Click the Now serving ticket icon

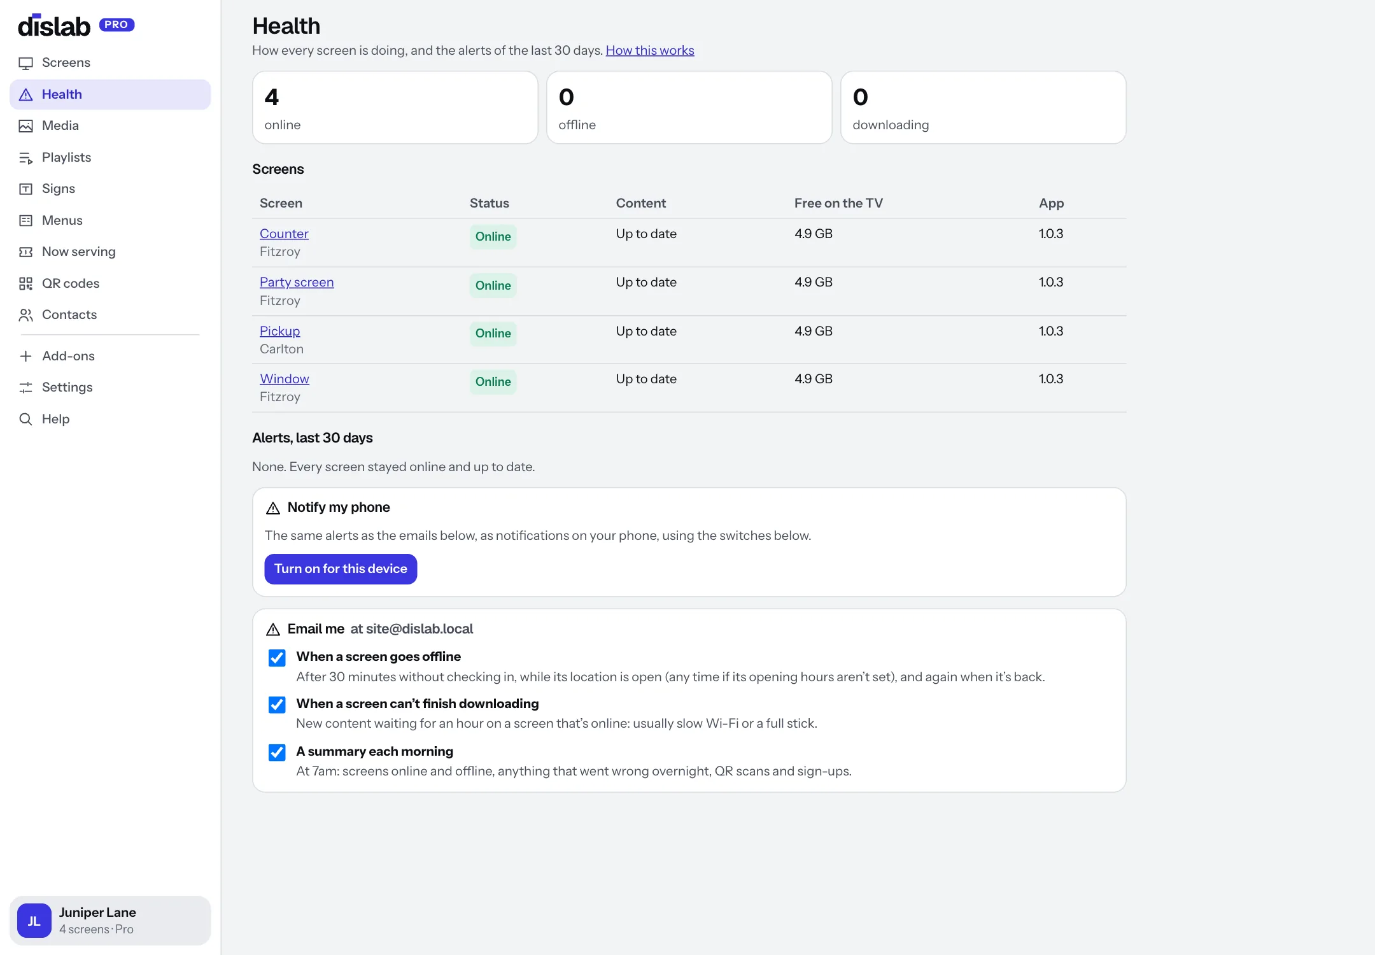coord(25,252)
